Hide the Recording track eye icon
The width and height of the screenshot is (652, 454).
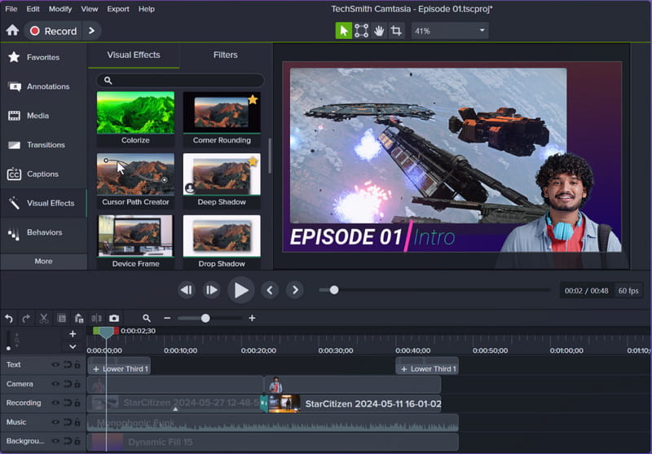55,403
